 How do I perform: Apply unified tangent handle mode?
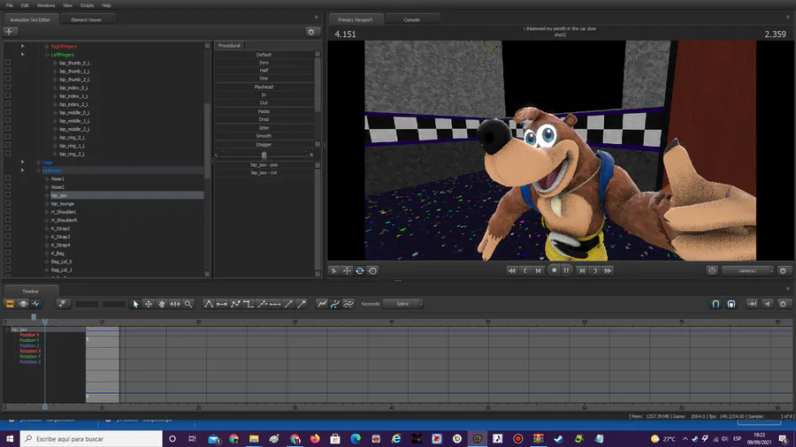pos(262,304)
